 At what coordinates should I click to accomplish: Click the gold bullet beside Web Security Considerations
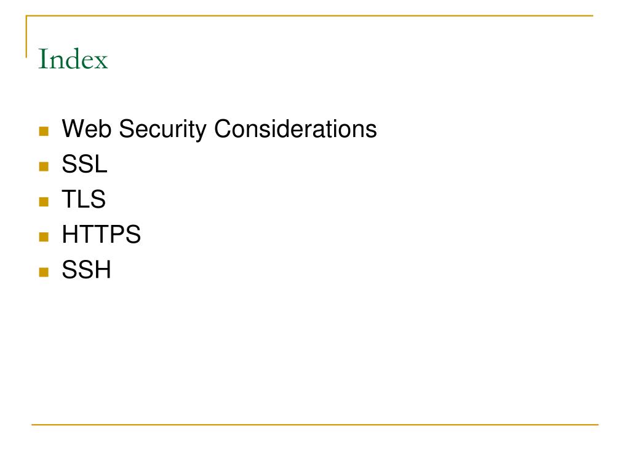(44, 132)
